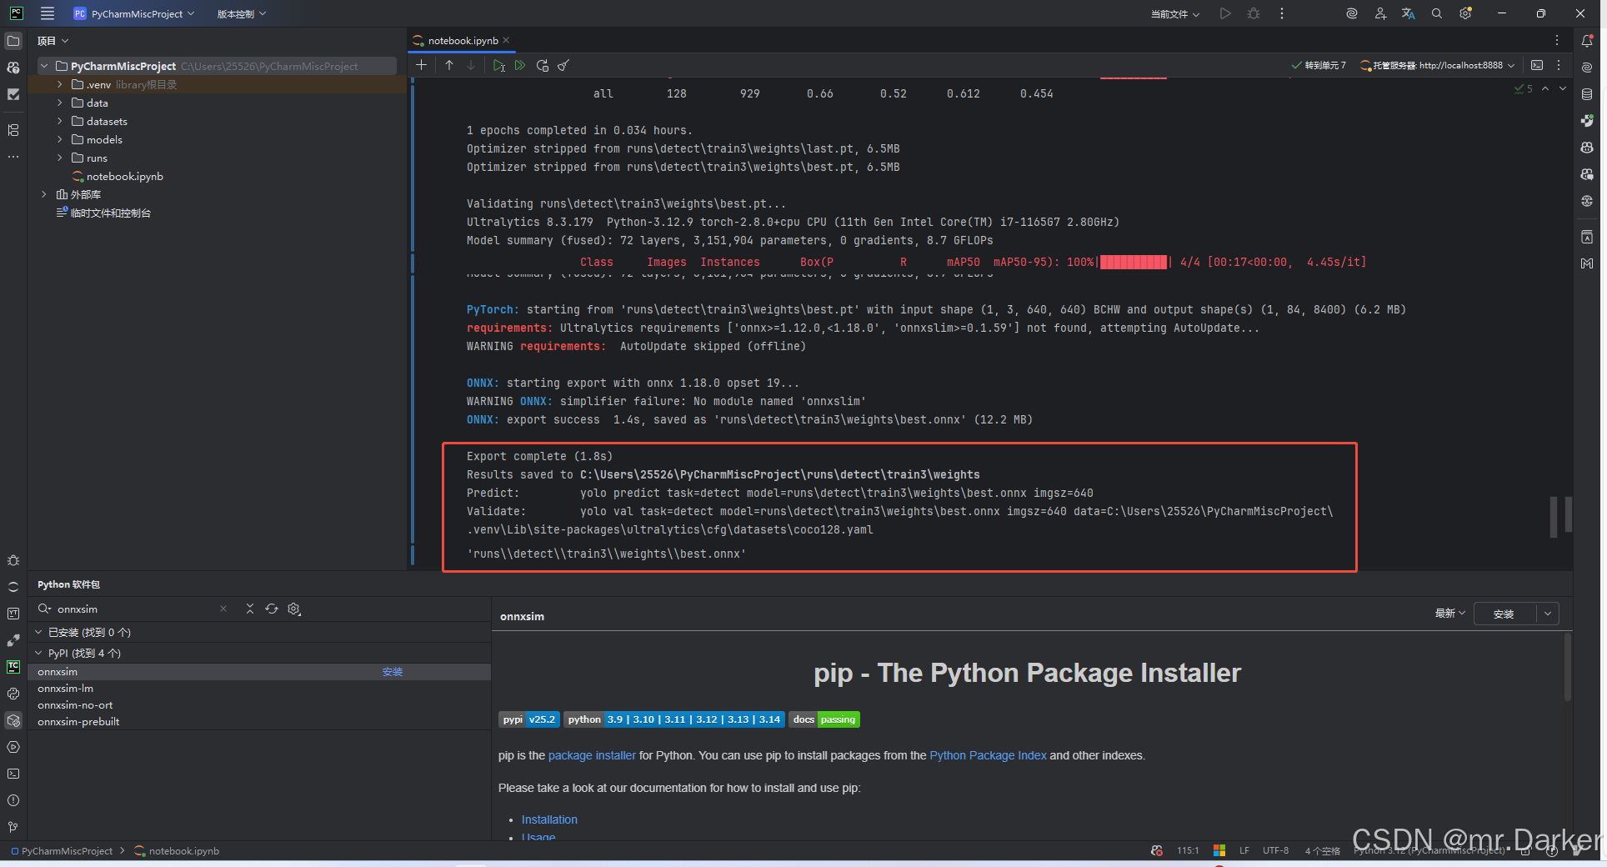Expand the runs folder
1607x867 pixels.
[x=59, y=158]
